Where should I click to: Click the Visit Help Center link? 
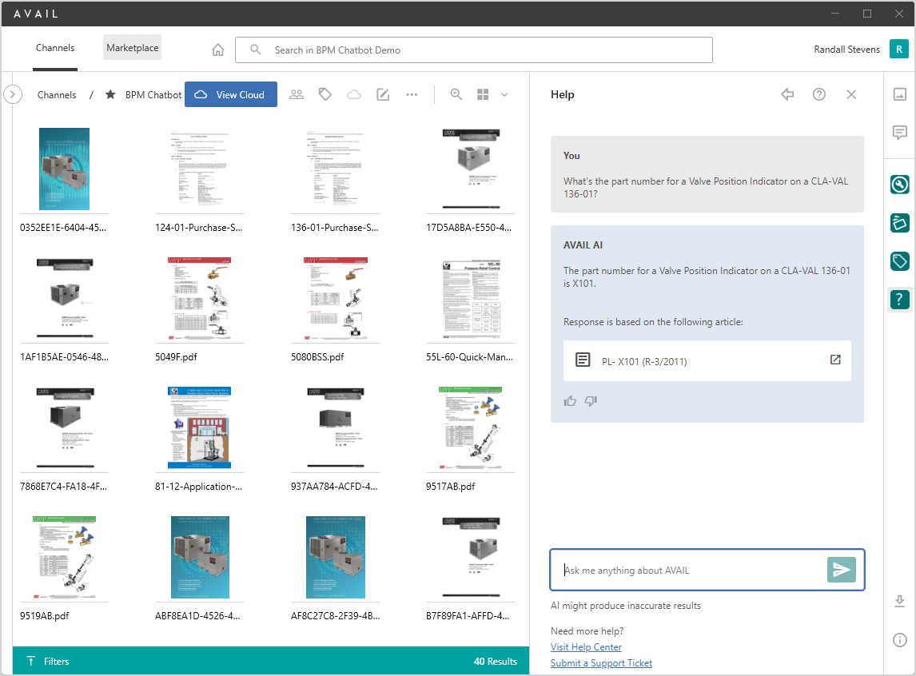point(586,646)
